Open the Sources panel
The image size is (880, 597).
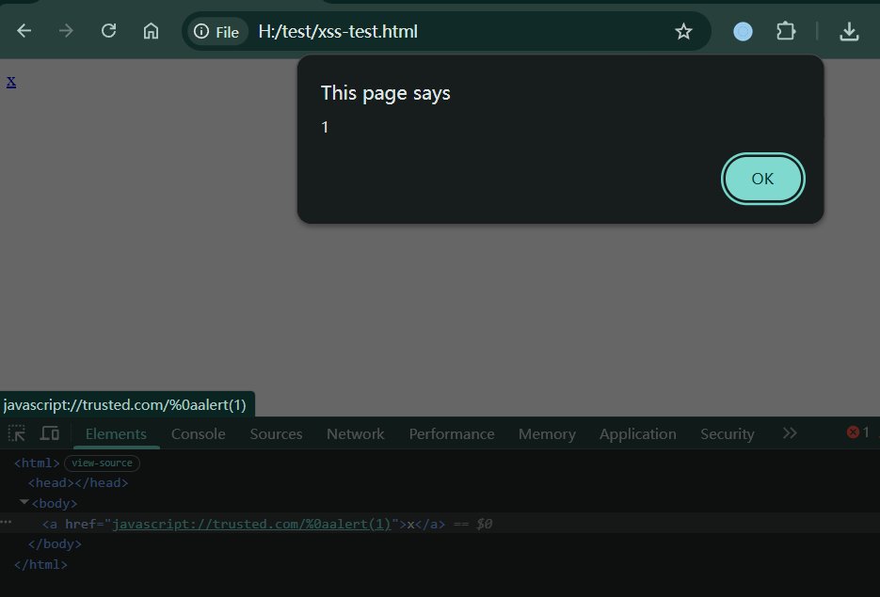click(x=276, y=433)
